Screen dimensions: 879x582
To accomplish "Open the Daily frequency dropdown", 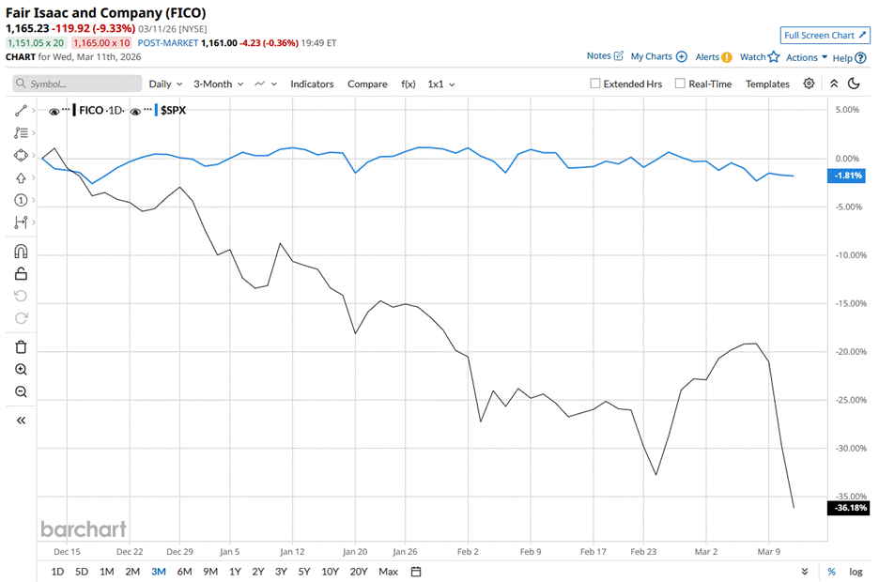I will [x=165, y=84].
